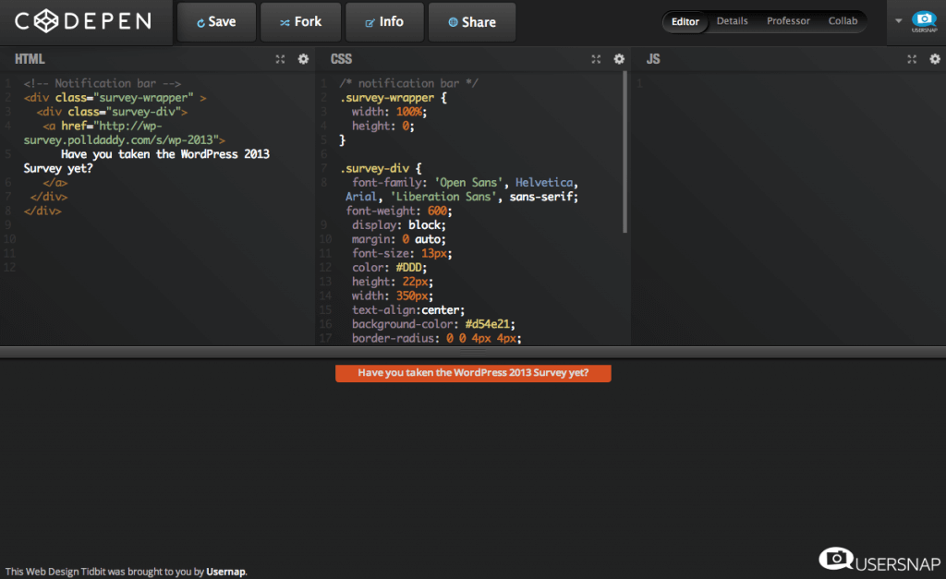Open the Usersnap link in the footer text
The width and height of the screenshot is (946, 579).
(226, 572)
